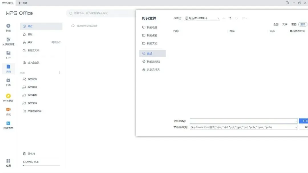
Task: Click the 1.52MB / 1GB storage text
Action: coord(31,162)
